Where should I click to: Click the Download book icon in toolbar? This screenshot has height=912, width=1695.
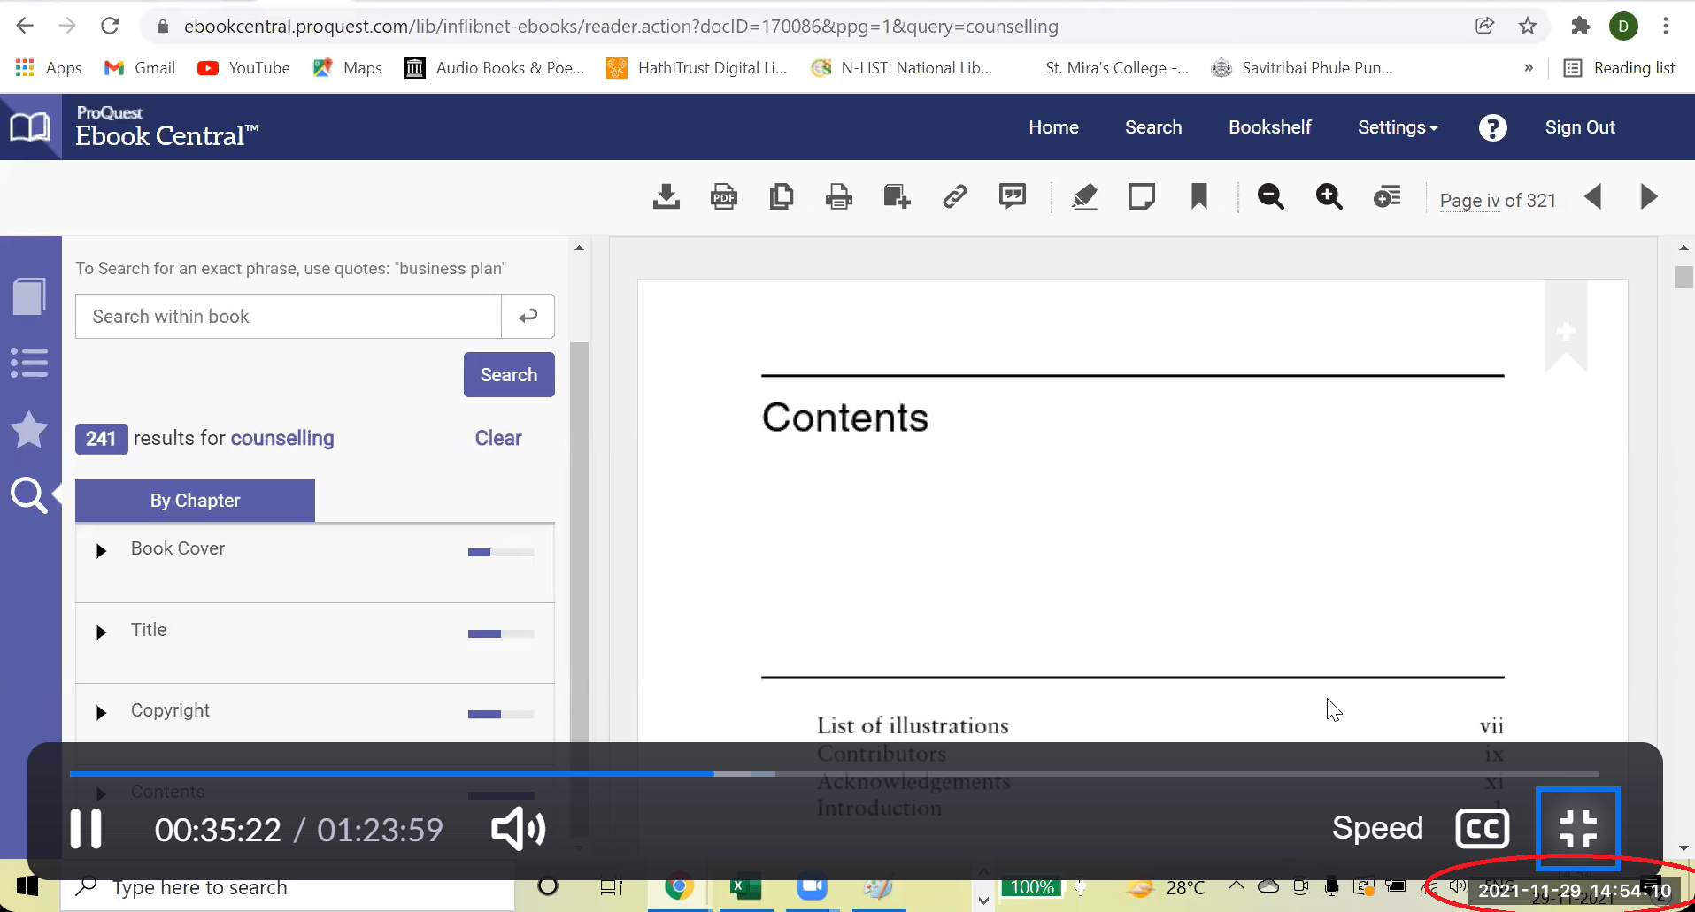(666, 196)
